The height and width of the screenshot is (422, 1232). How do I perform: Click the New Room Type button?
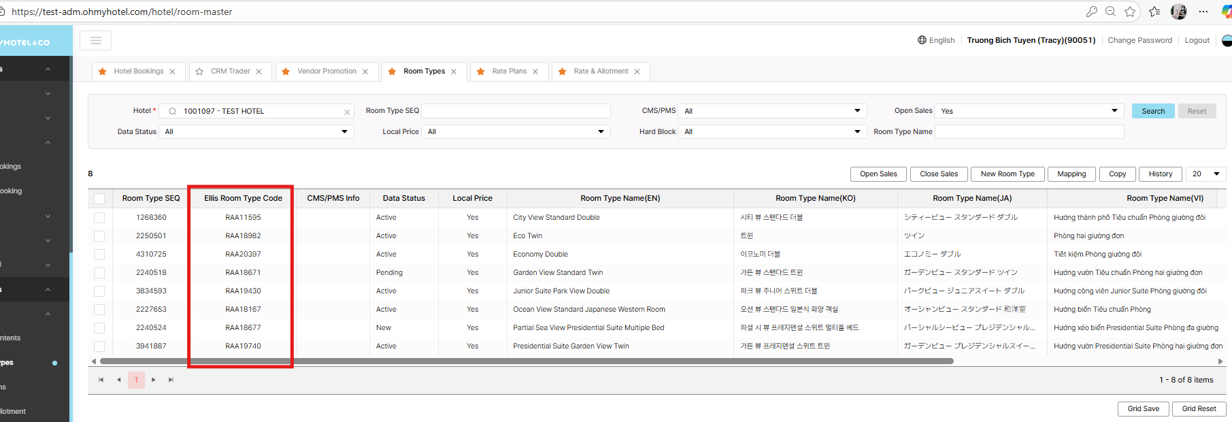click(x=1008, y=174)
